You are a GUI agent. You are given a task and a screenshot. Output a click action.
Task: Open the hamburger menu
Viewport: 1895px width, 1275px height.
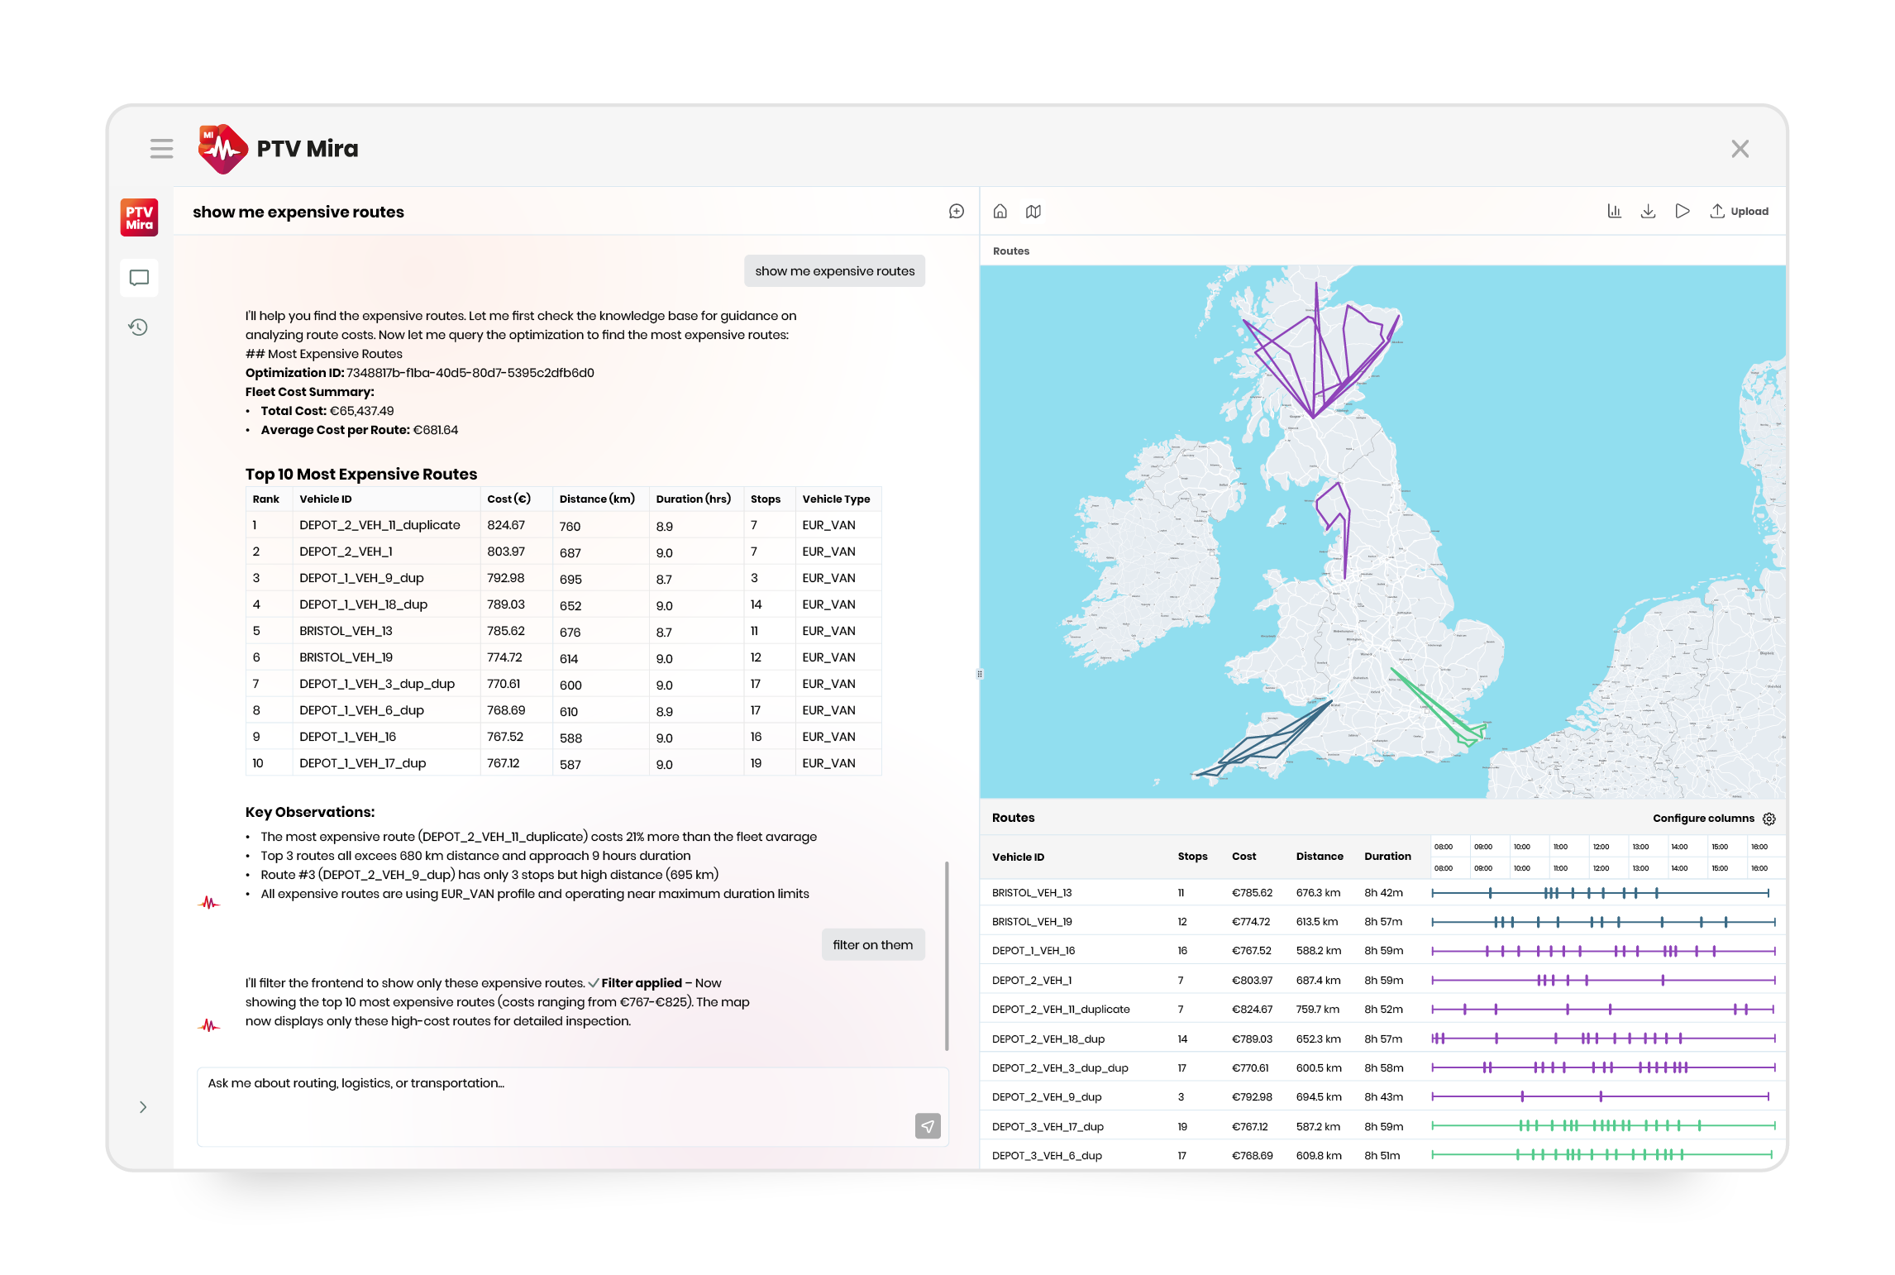pos(161,149)
